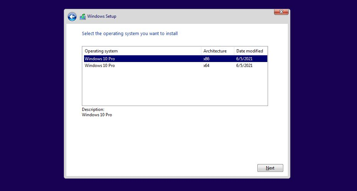This screenshot has height=191, width=357.
Task: Click the x86 architecture cell
Action: [206, 59]
